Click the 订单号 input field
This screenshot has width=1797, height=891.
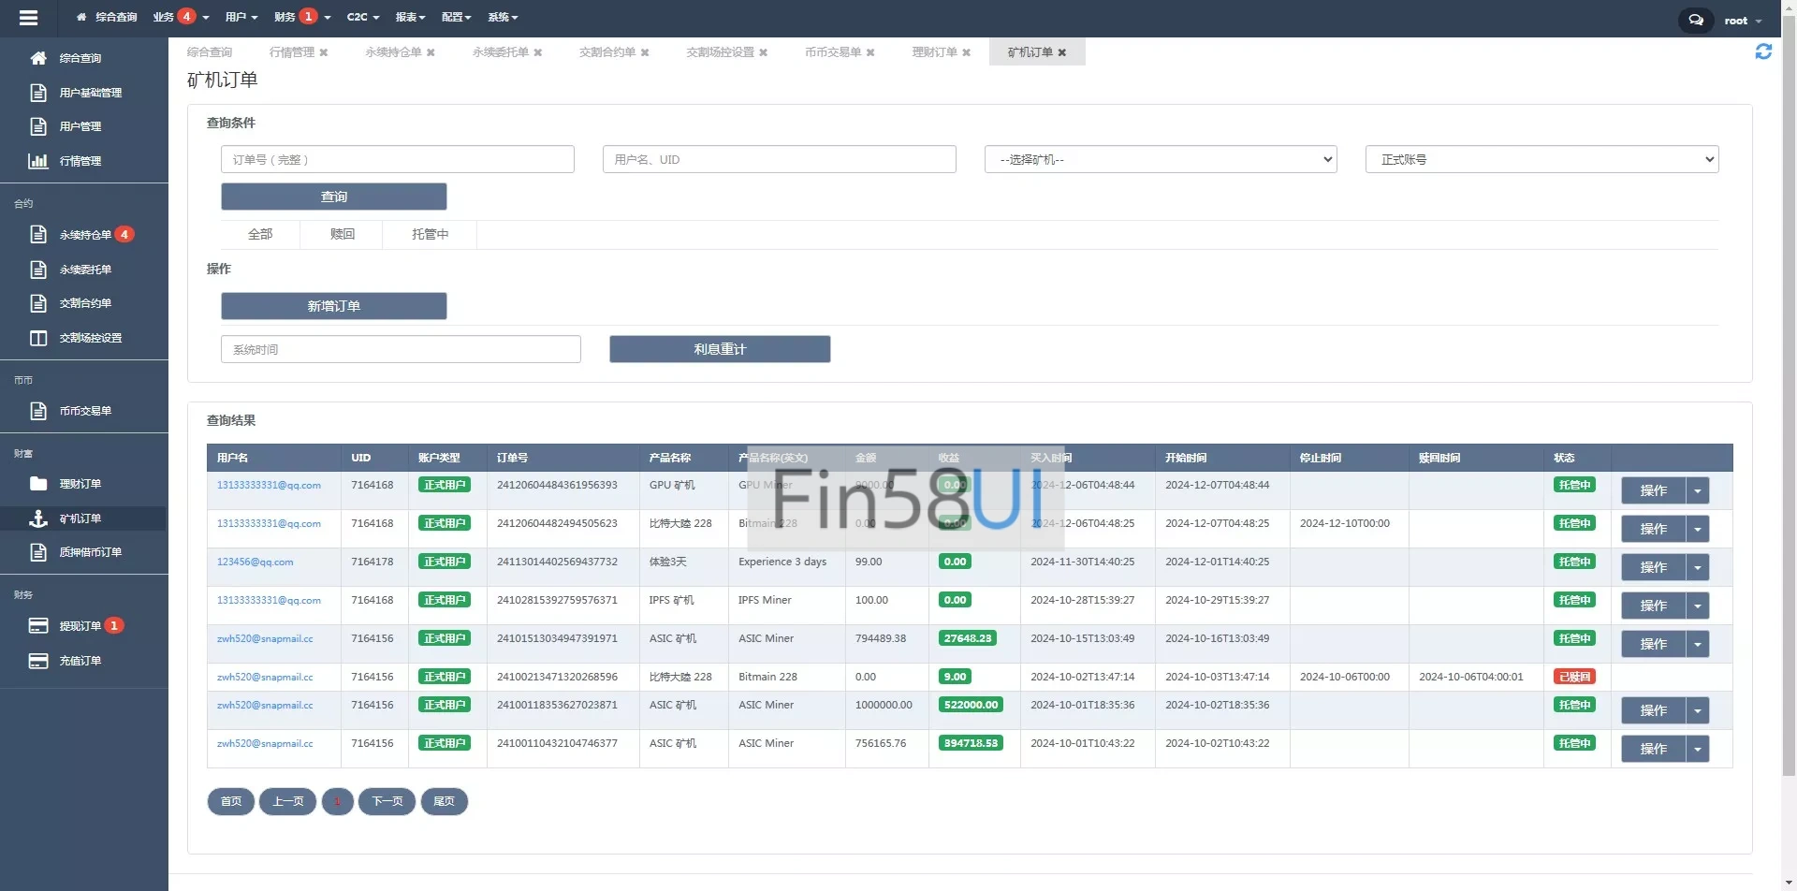pos(397,160)
